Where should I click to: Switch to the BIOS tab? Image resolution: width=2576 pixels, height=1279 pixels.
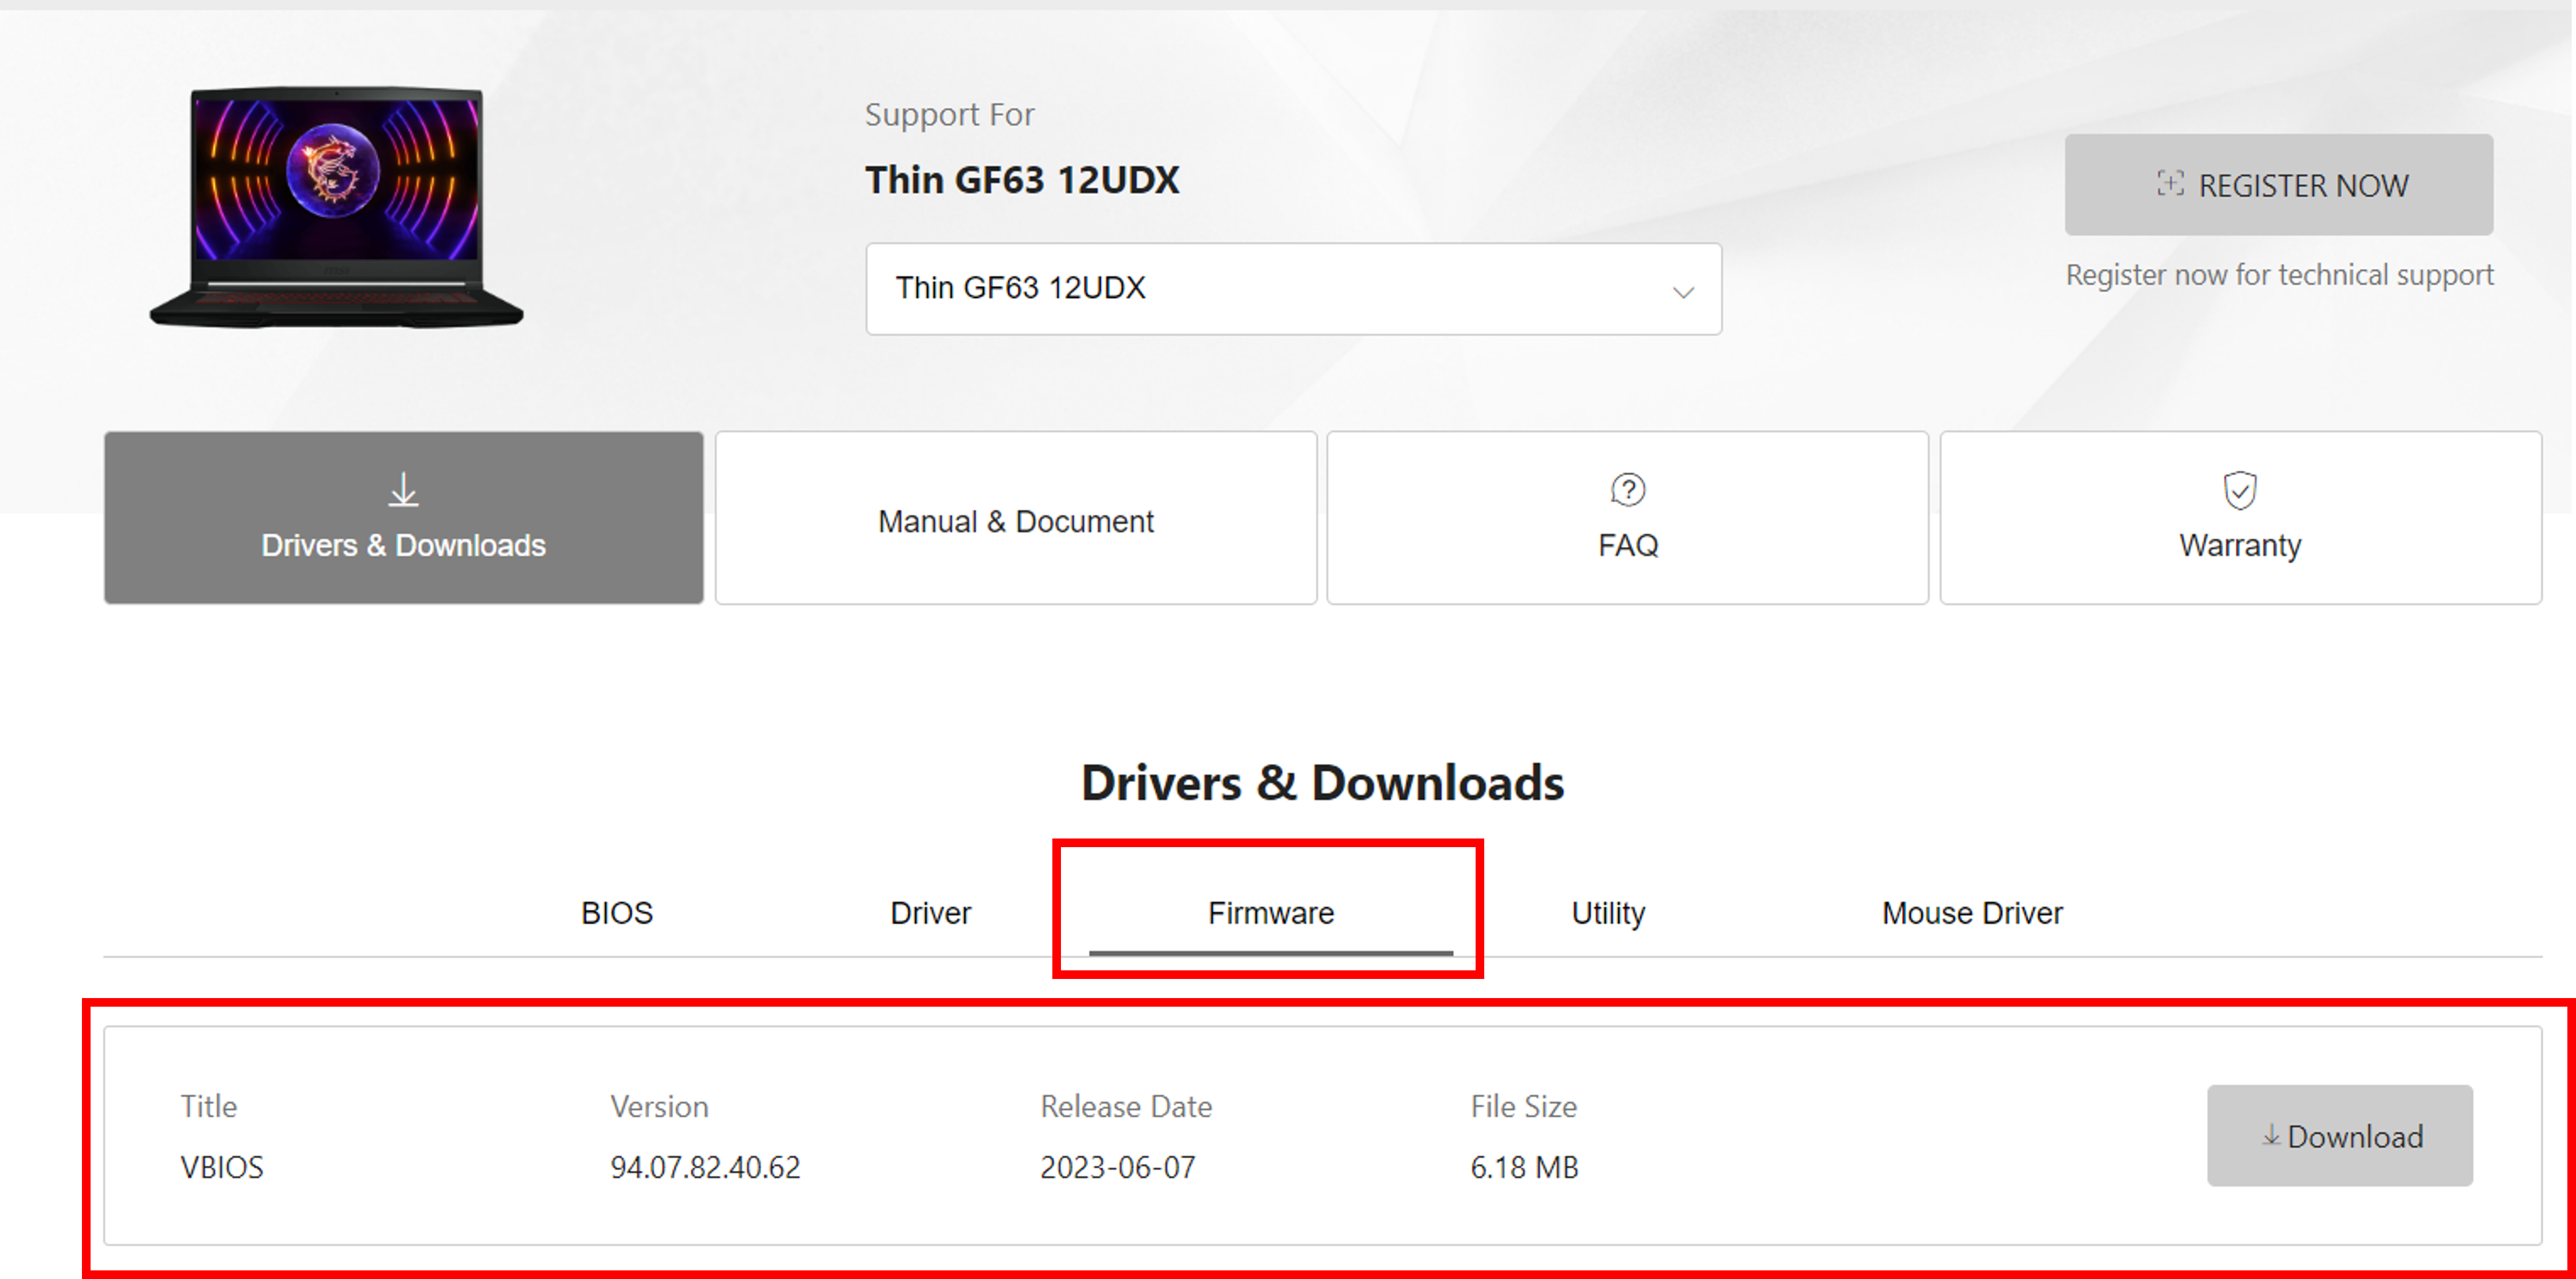[616, 912]
